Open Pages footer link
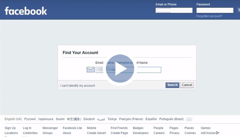Screen dimensions: 240x137 [174, 128]
